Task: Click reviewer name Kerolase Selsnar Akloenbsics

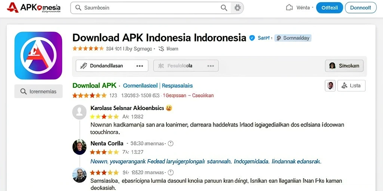Action: coord(127,108)
